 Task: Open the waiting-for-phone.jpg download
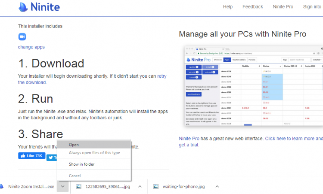183,187
